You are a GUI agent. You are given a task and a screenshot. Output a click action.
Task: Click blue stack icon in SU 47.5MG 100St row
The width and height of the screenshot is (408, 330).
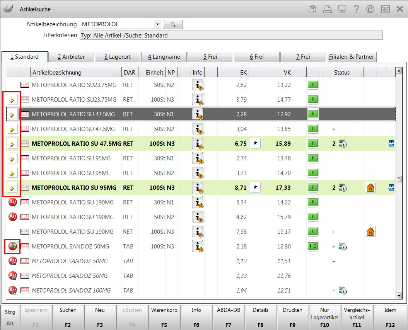click(x=391, y=143)
